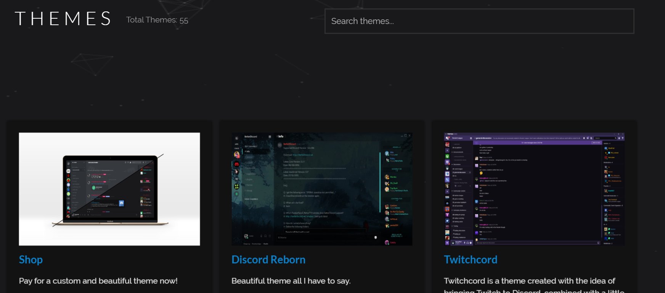Select the 'Total Themes: 55' counter text

[157, 20]
